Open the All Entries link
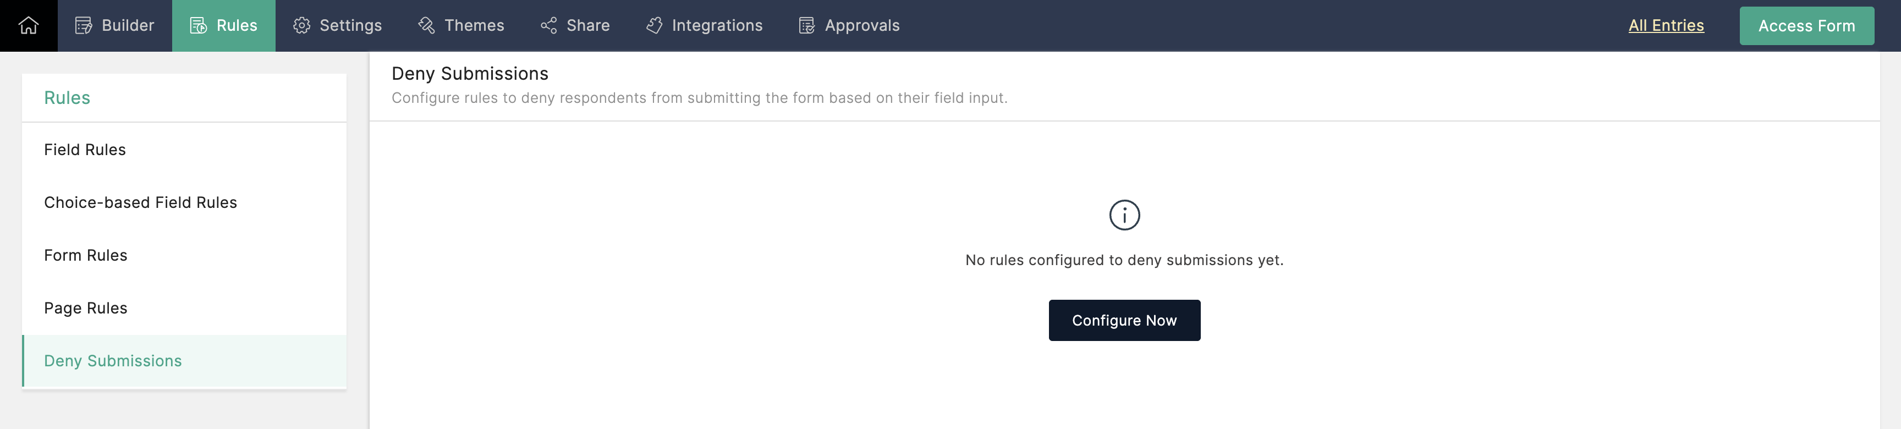This screenshot has width=1901, height=429. coord(1666,26)
